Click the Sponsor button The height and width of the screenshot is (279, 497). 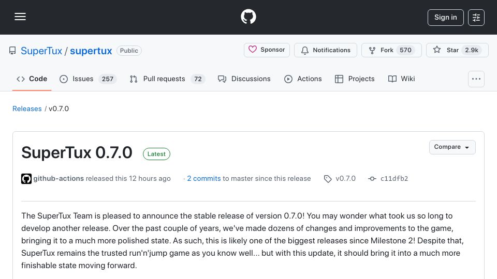[267, 50]
